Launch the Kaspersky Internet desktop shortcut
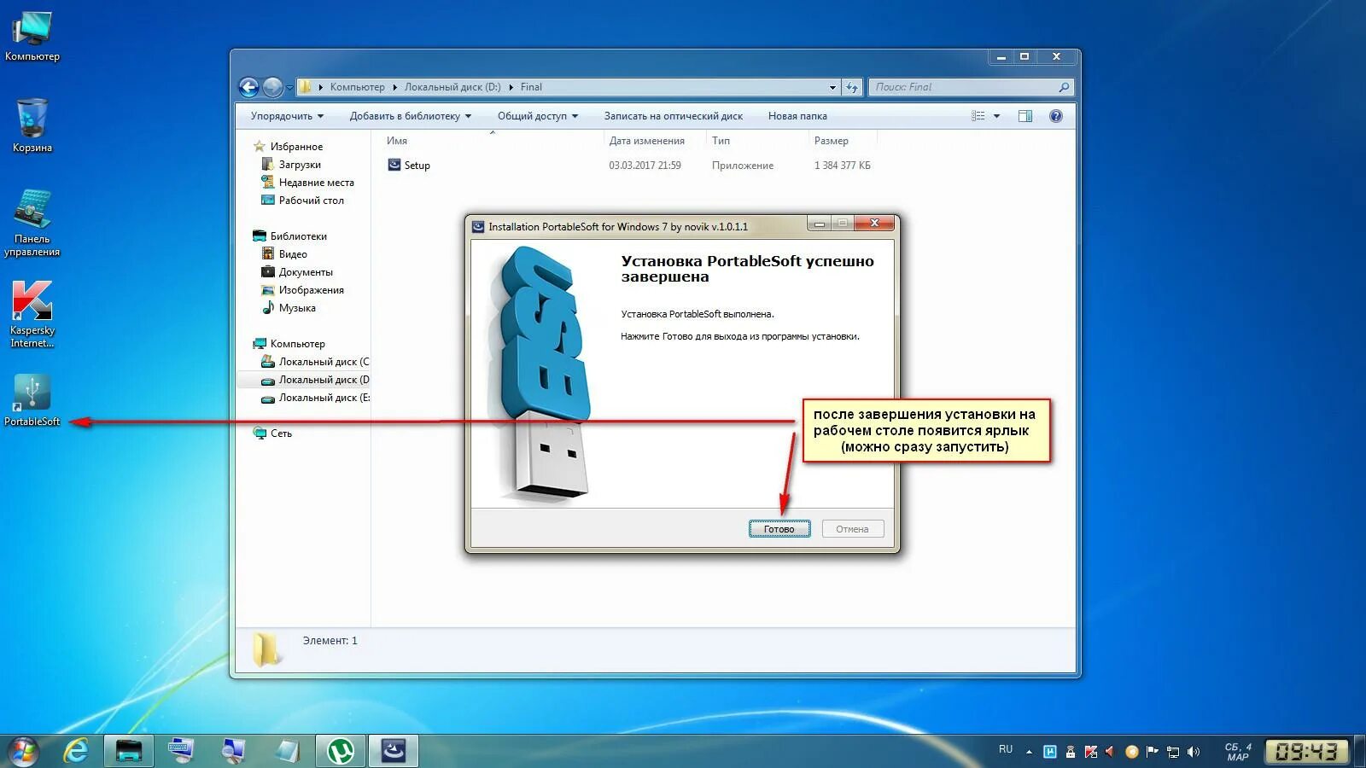Viewport: 1366px width, 768px height. point(32,313)
